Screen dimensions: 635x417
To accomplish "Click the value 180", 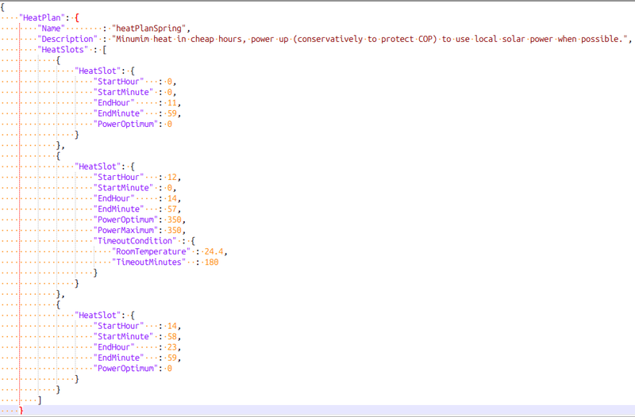I will click(211, 262).
